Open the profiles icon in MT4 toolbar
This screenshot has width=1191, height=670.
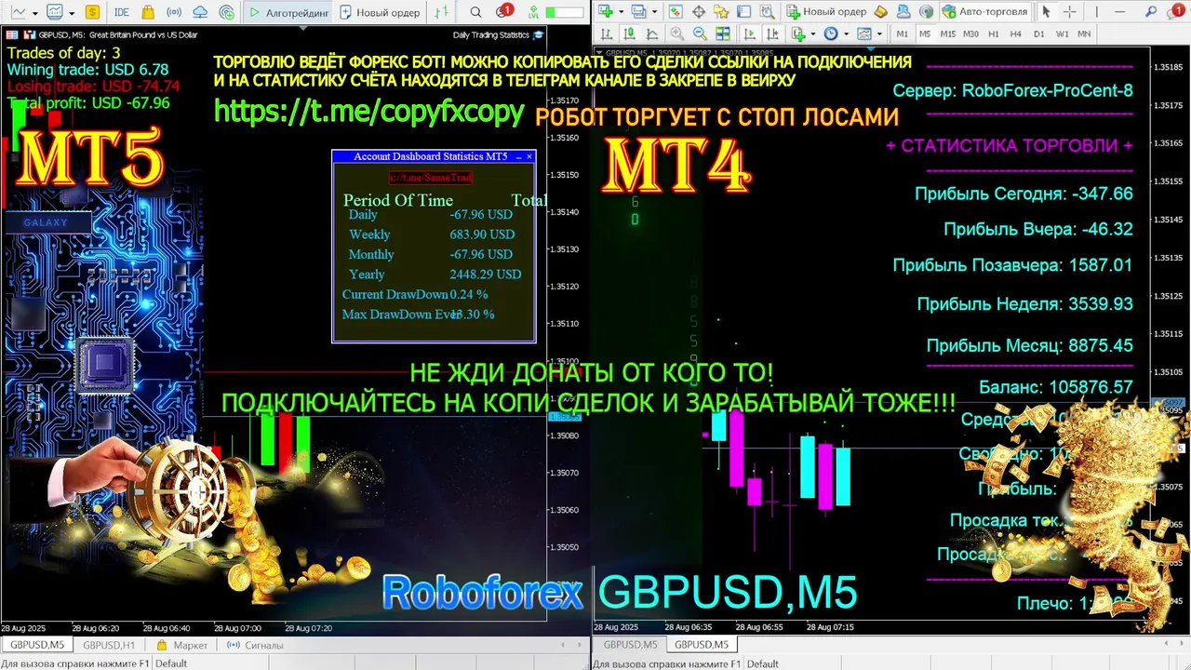click(x=638, y=12)
